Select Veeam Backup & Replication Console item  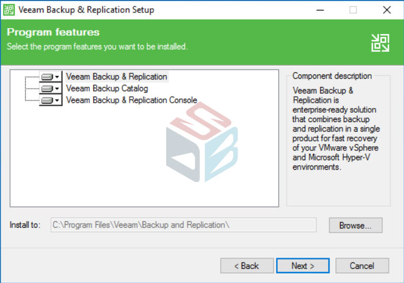pyautogui.click(x=132, y=100)
